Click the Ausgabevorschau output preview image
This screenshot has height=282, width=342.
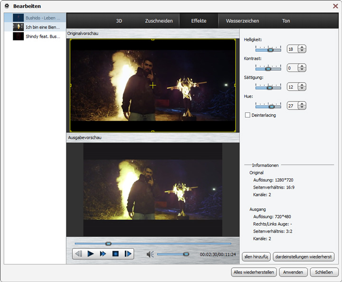pos(152,190)
